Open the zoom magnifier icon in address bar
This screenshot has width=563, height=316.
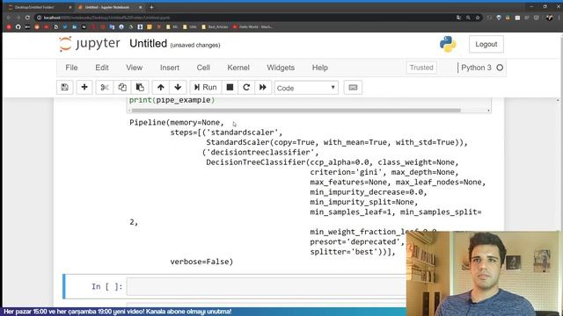[468, 18]
